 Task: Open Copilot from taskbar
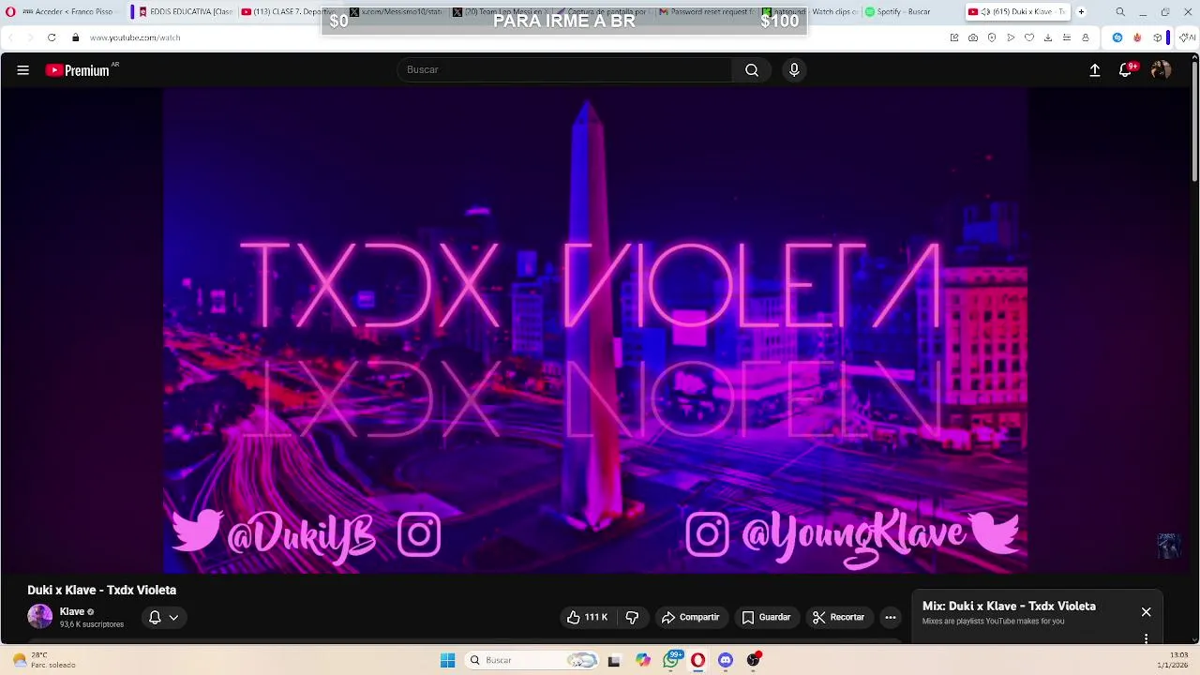tap(642, 660)
